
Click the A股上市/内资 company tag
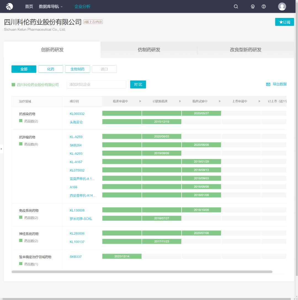pyautogui.click(x=93, y=22)
